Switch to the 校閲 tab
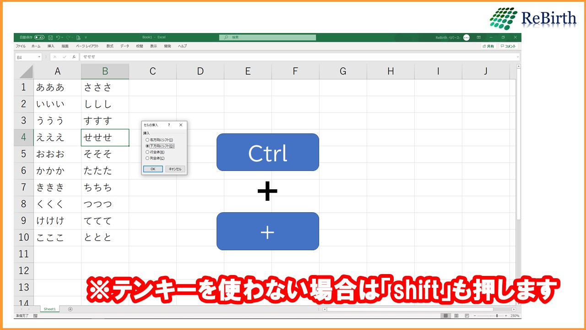The image size is (586, 330). pos(140,46)
